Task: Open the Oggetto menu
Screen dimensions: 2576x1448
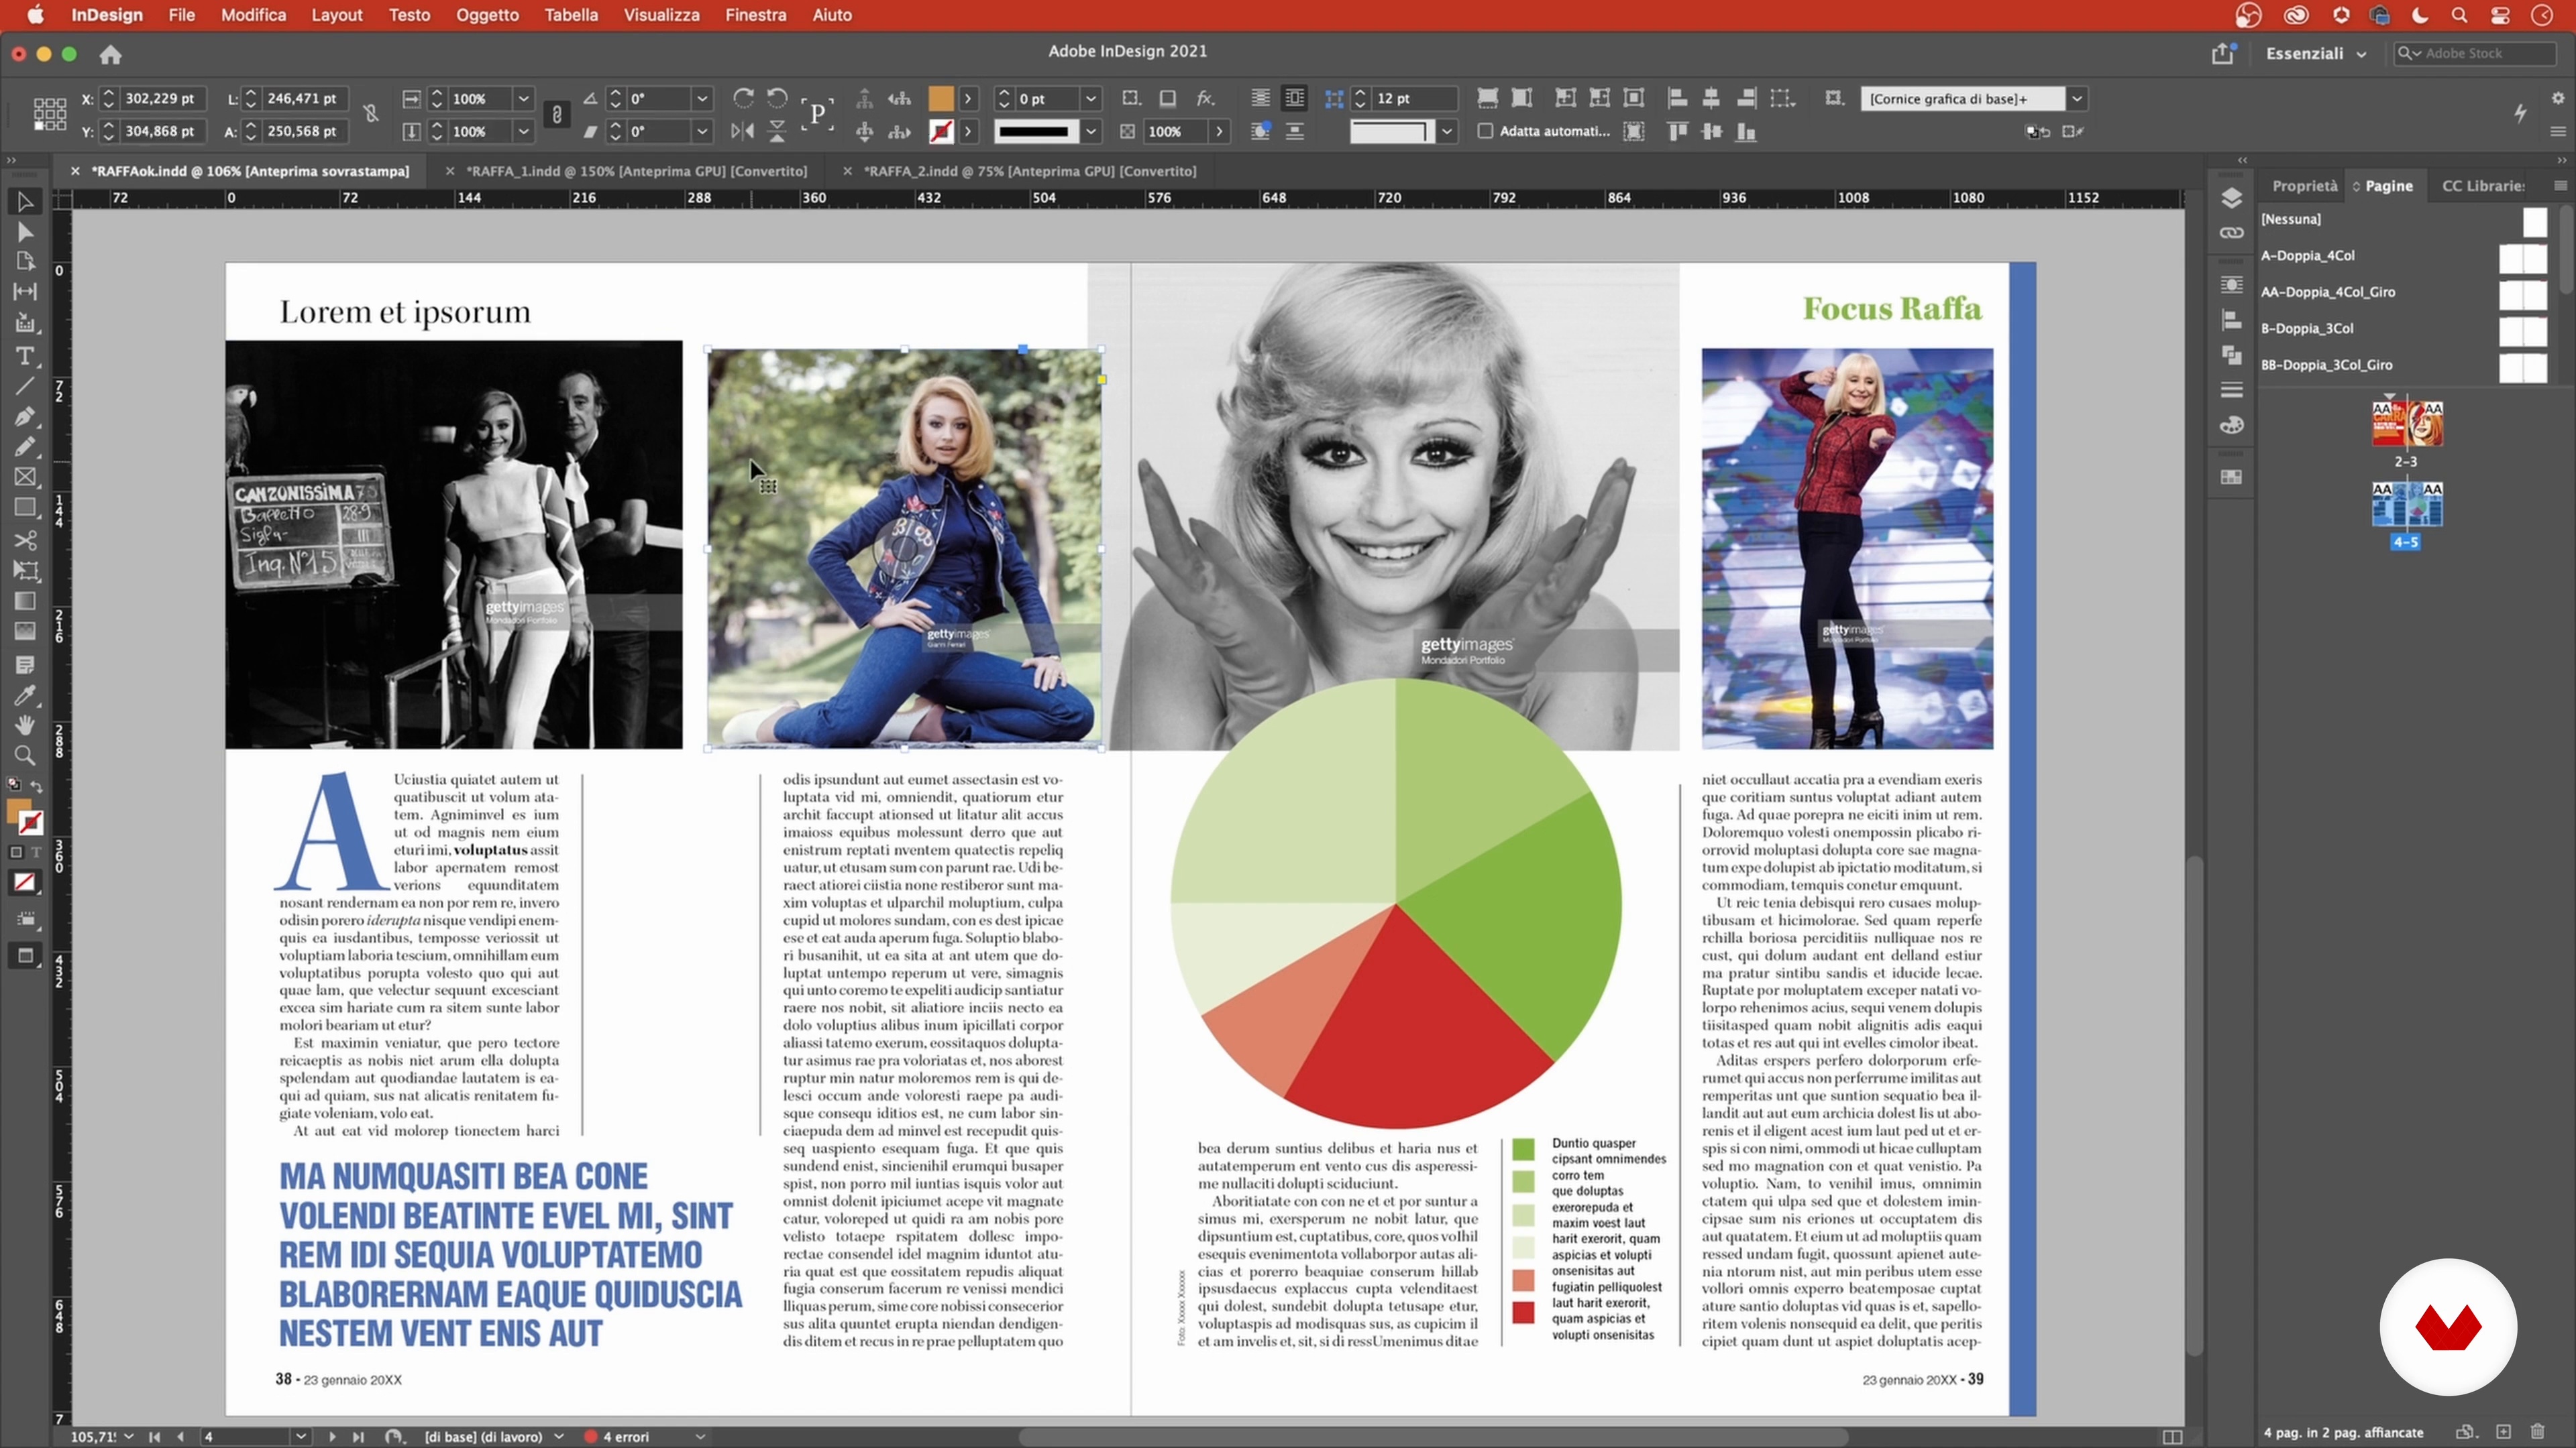Action: 487,15
